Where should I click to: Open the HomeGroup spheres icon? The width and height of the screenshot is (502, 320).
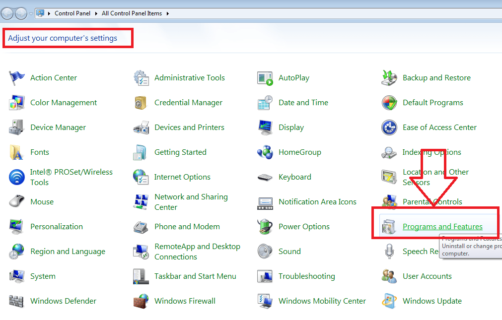tap(265, 152)
